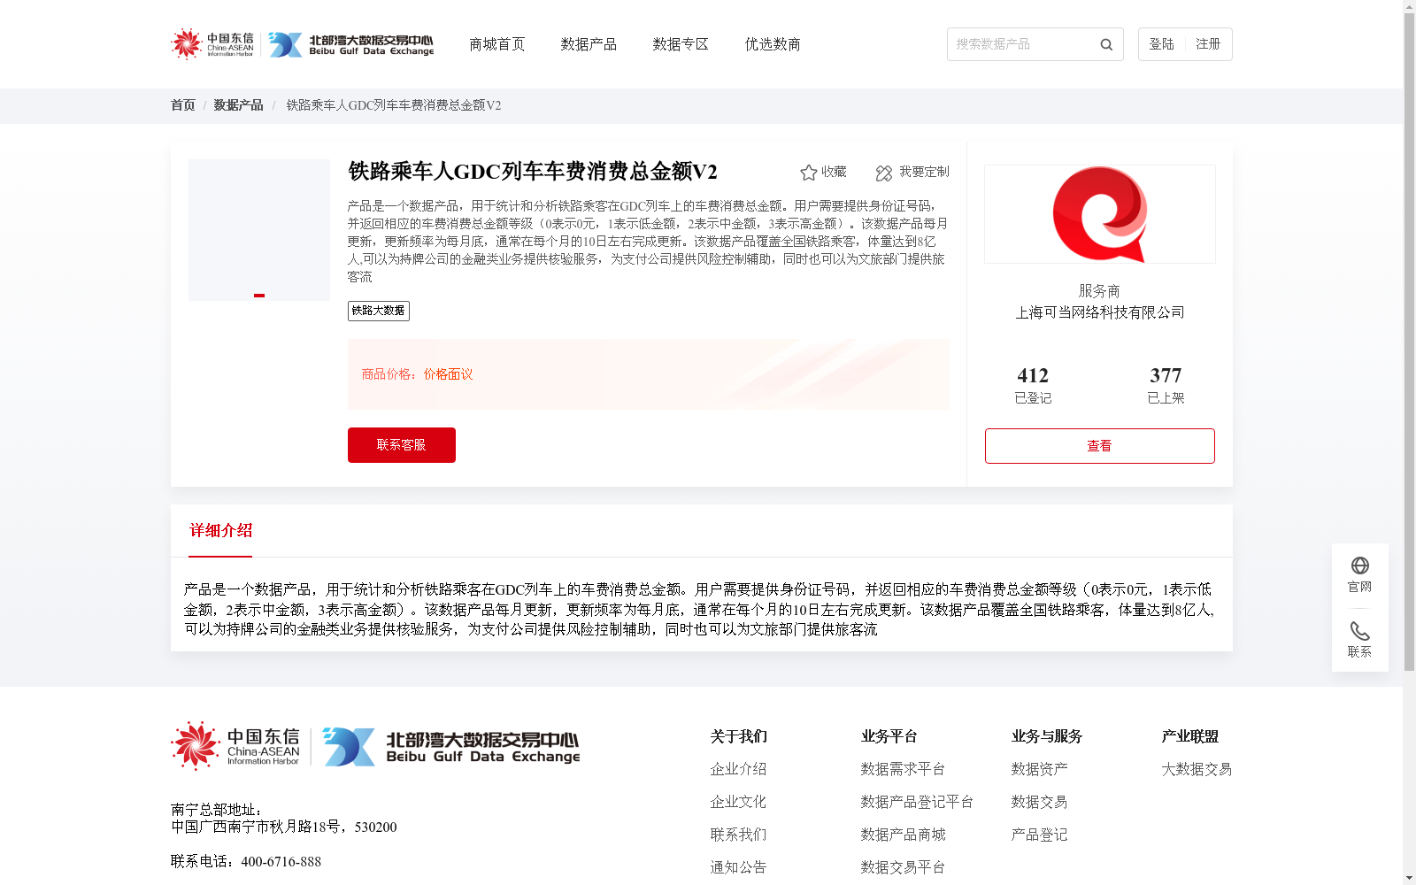Click the favorite star icon

808,173
